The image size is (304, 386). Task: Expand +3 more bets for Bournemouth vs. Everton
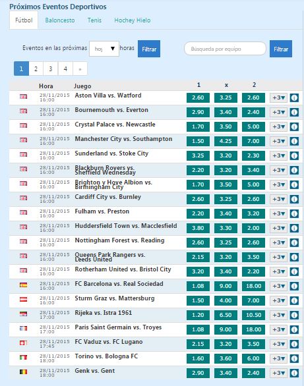(278, 112)
